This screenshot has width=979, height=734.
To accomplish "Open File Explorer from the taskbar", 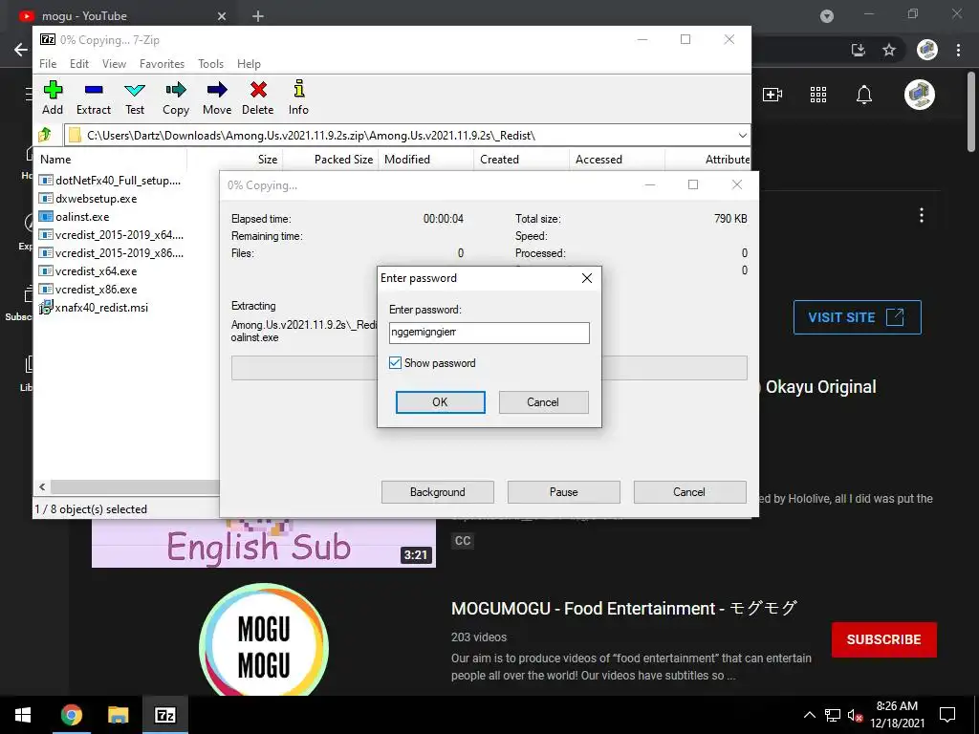I will point(118,715).
